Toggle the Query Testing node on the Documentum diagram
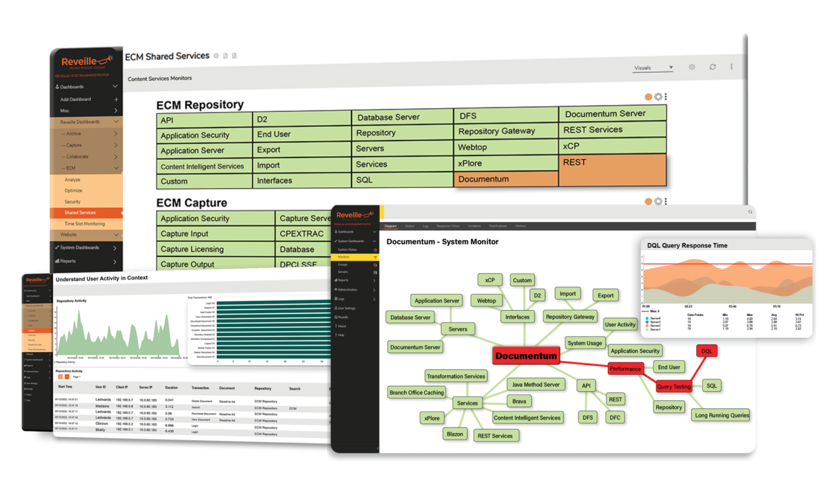829x483 pixels. (674, 385)
